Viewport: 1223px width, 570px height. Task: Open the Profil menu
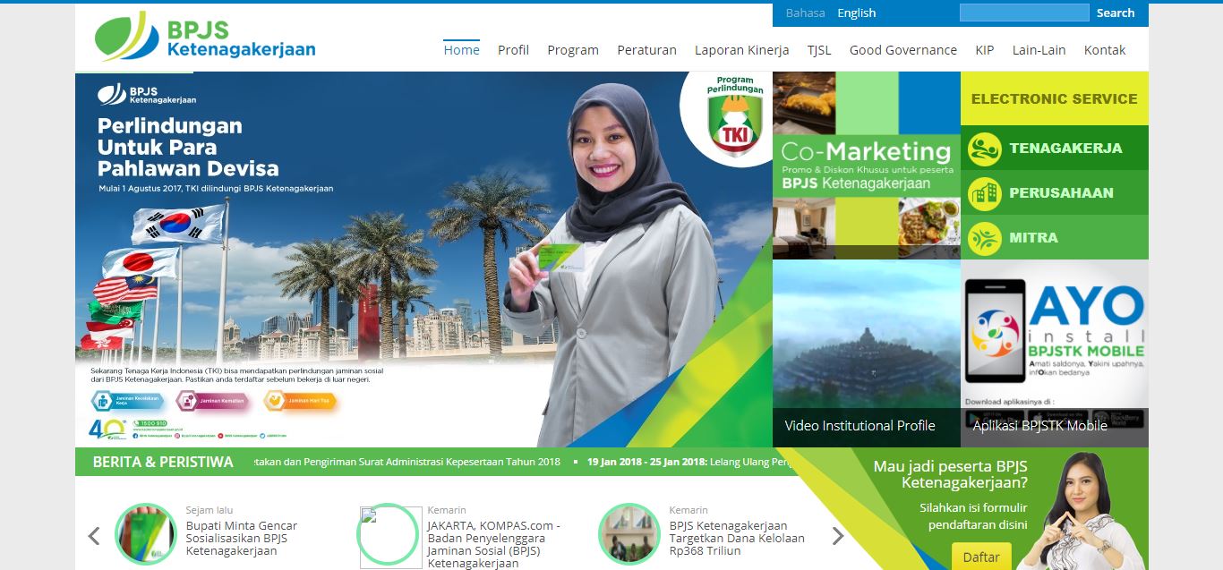514,50
